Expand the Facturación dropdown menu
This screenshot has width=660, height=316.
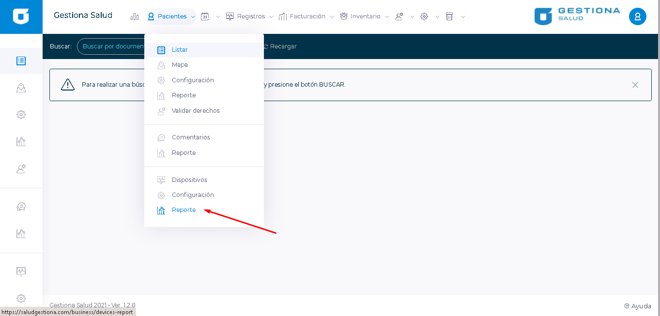click(307, 16)
